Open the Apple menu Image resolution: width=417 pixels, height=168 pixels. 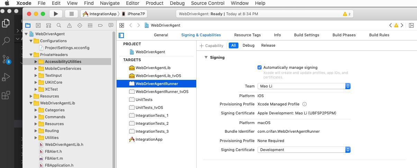tap(7, 3)
